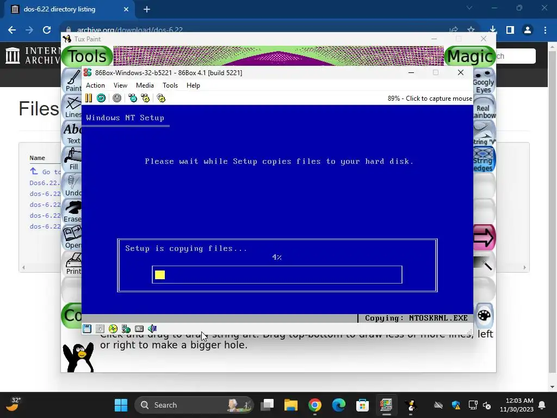This screenshot has width=557, height=418.
Task: Open File Explorer from the taskbar
Action: click(x=291, y=405)
